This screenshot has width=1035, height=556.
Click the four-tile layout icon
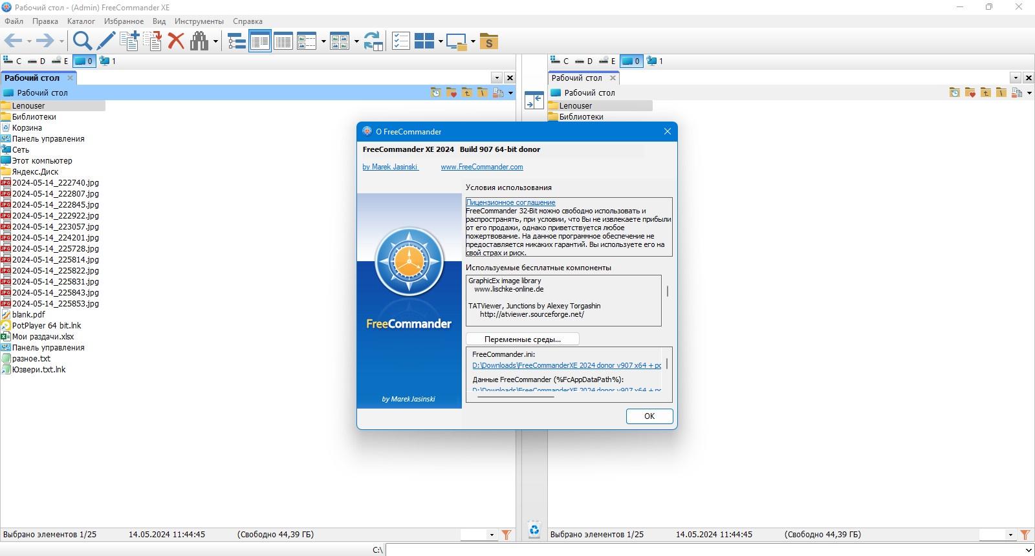point(424,41)
